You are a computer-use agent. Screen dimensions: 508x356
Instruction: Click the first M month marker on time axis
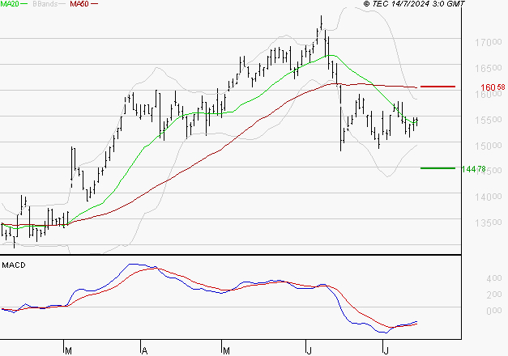pos(68,350)
